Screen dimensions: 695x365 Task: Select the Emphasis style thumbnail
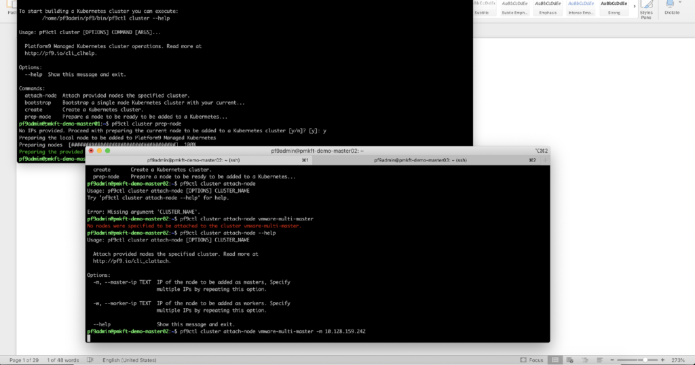pyautogui.click(x=547, y=7)
